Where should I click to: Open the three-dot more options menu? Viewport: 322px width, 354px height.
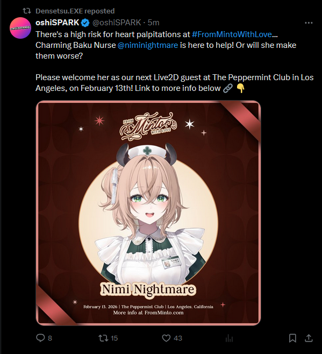tap(309, 23)
